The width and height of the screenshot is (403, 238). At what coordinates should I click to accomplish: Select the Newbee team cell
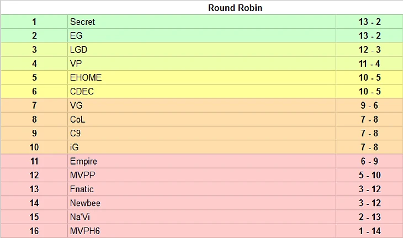(85, 203)
